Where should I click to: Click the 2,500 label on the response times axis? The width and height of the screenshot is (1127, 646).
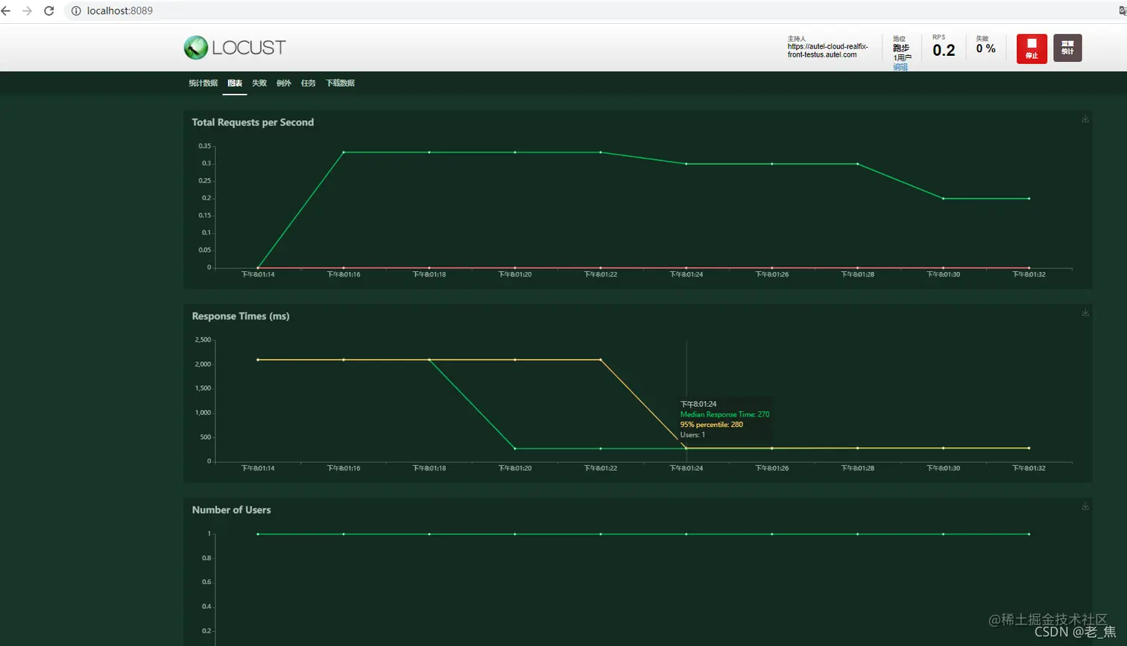coord(203,340)
